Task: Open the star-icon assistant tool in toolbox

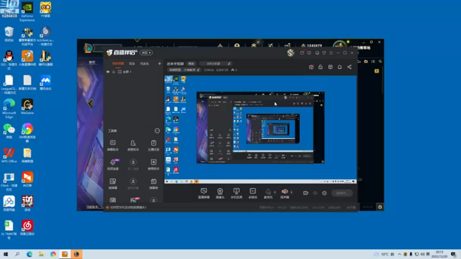Action: (x=153, y=164)
